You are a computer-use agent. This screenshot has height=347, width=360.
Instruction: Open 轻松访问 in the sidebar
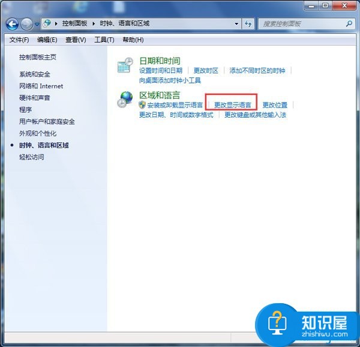(32, 157)
